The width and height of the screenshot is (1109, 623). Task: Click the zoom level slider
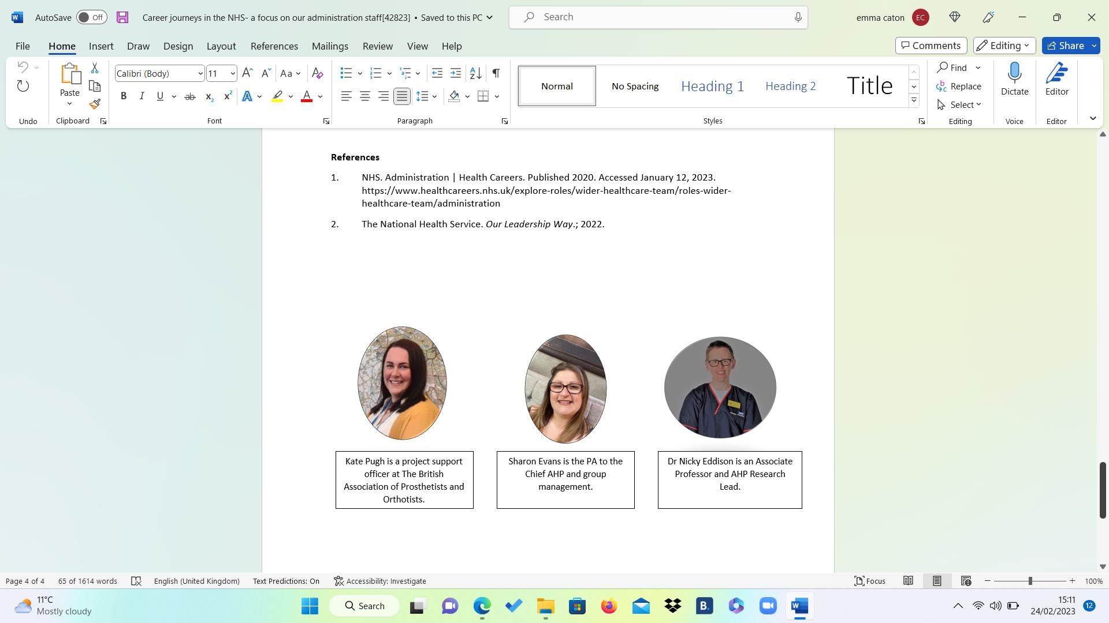point(1030,581)
